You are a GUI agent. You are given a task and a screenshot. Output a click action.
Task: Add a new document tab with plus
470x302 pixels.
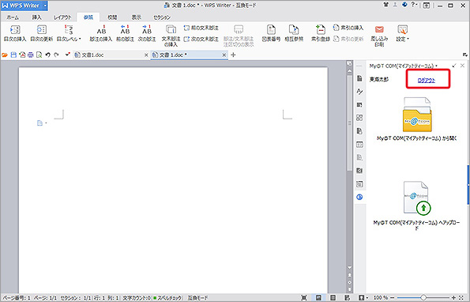(233, 55)
